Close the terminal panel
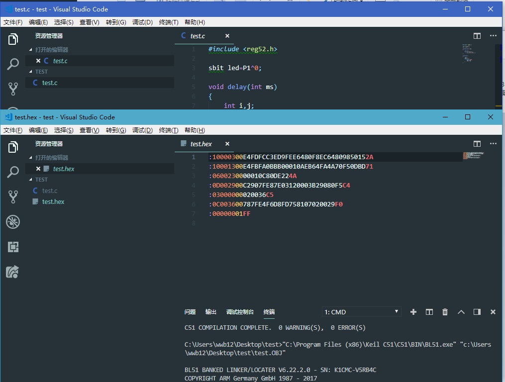The image size is (505, 382). (x=493, y=312)
